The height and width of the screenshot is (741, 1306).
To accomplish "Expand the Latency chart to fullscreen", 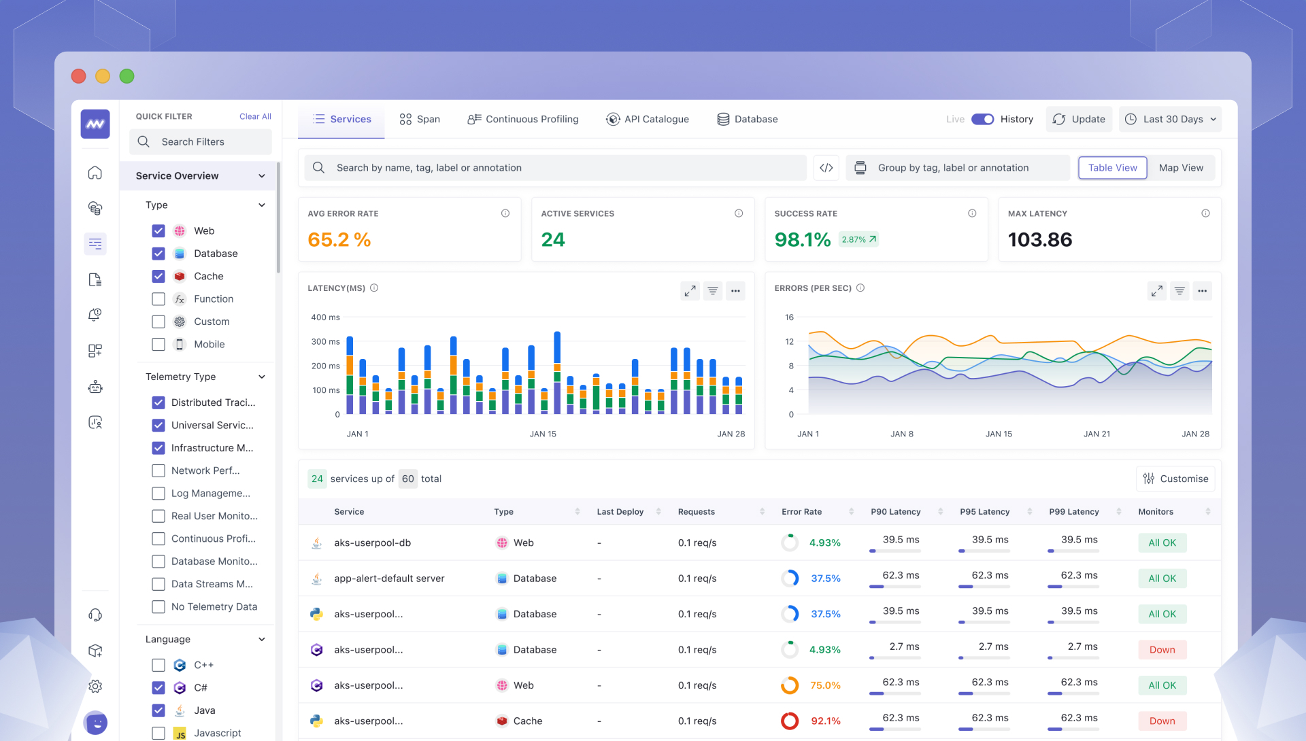I will 690,290.
